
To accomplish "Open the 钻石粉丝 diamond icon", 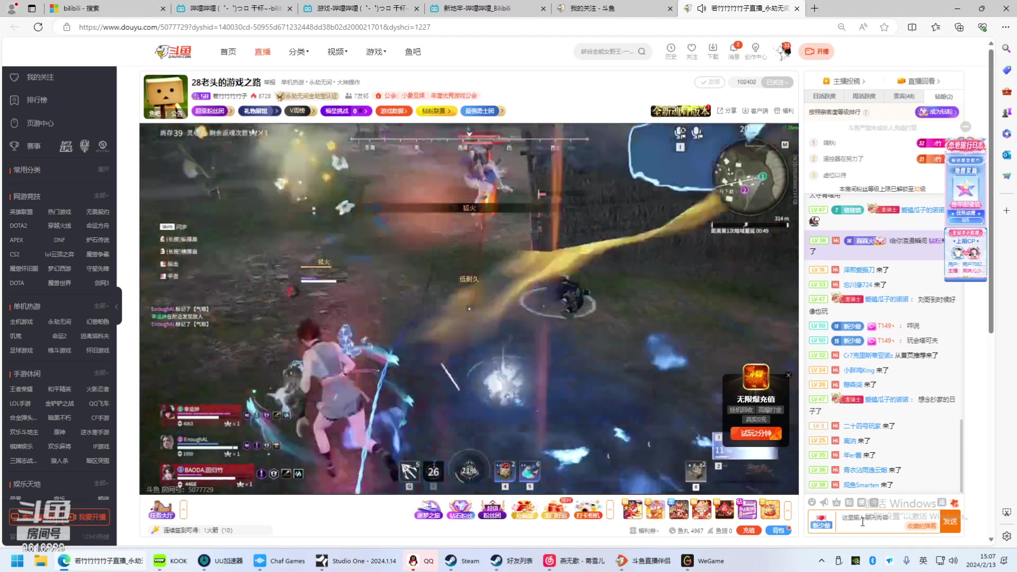I will click(x=460, y=510).
